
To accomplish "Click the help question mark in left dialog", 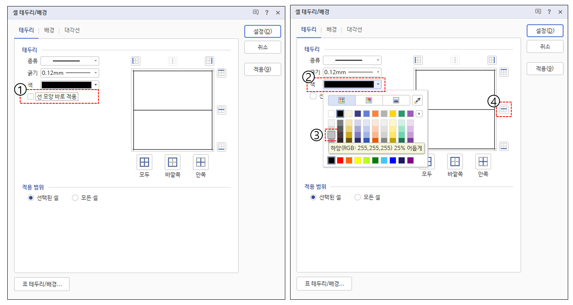I will (x=267, y=13).
